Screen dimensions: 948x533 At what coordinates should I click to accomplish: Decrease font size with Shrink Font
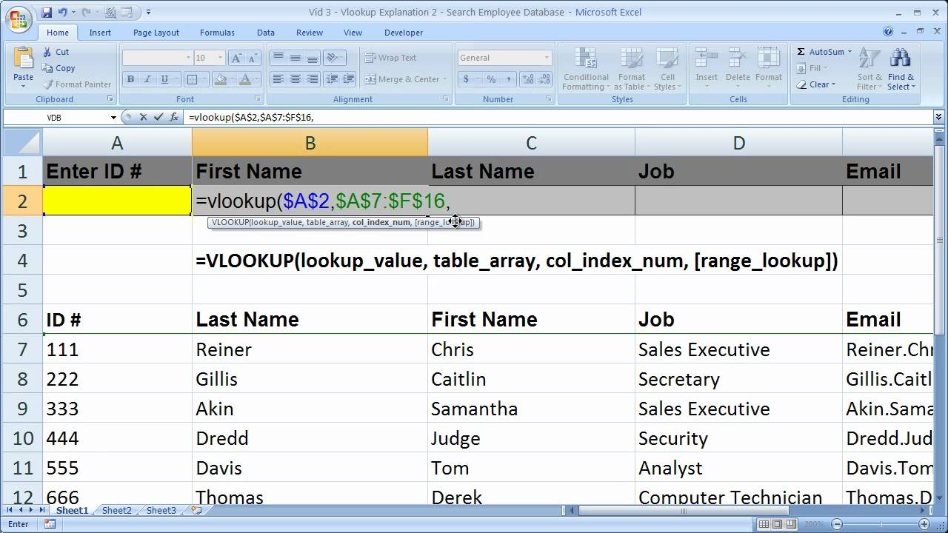pyautogui.click(x=253, y=58)
